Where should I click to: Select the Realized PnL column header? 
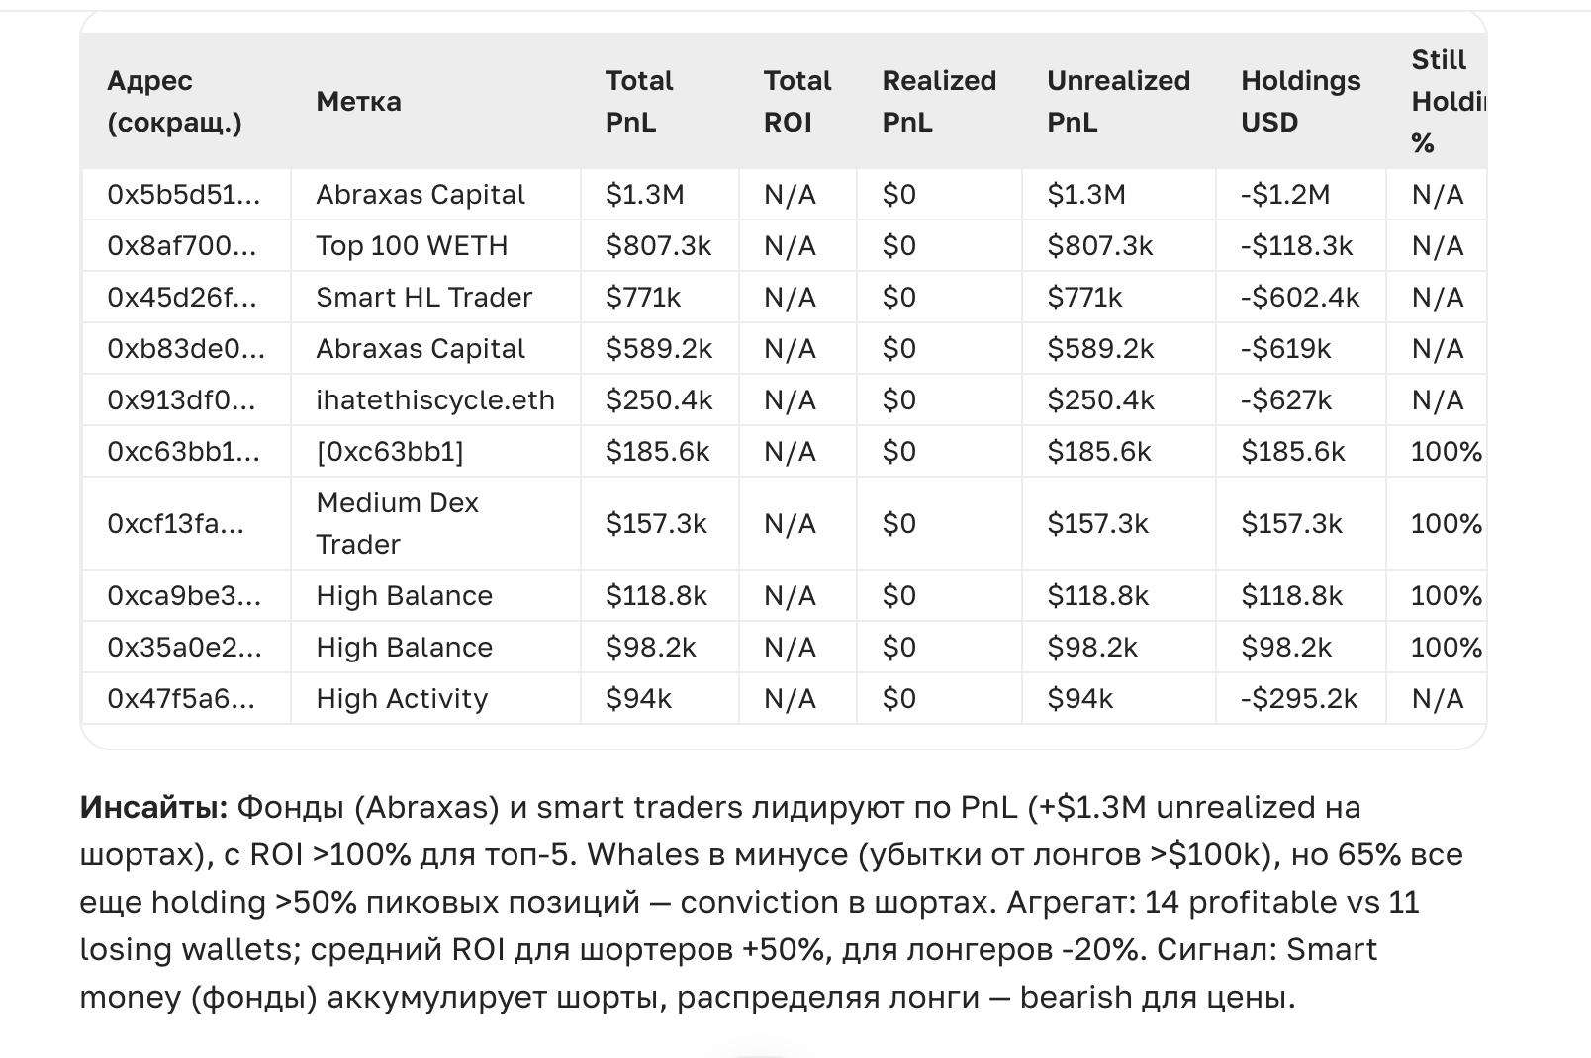coord(938,101)
